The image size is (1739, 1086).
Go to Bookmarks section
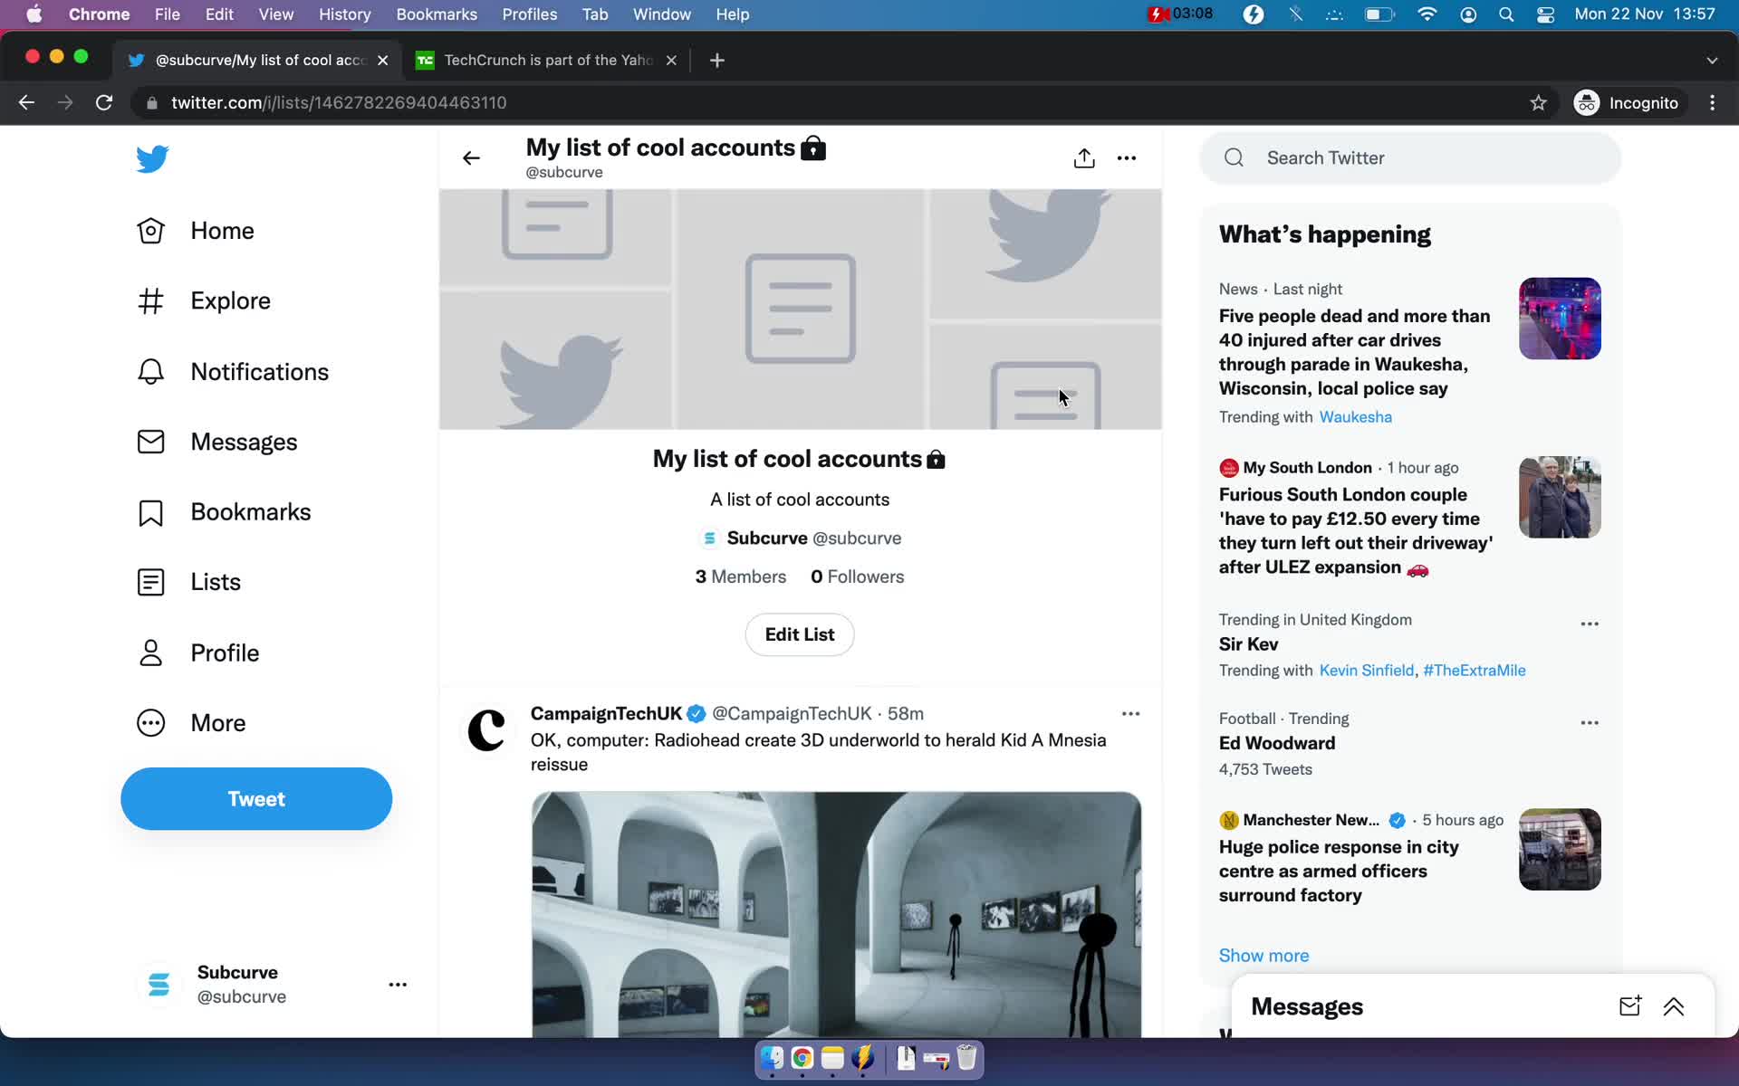(x=250, y=511)
